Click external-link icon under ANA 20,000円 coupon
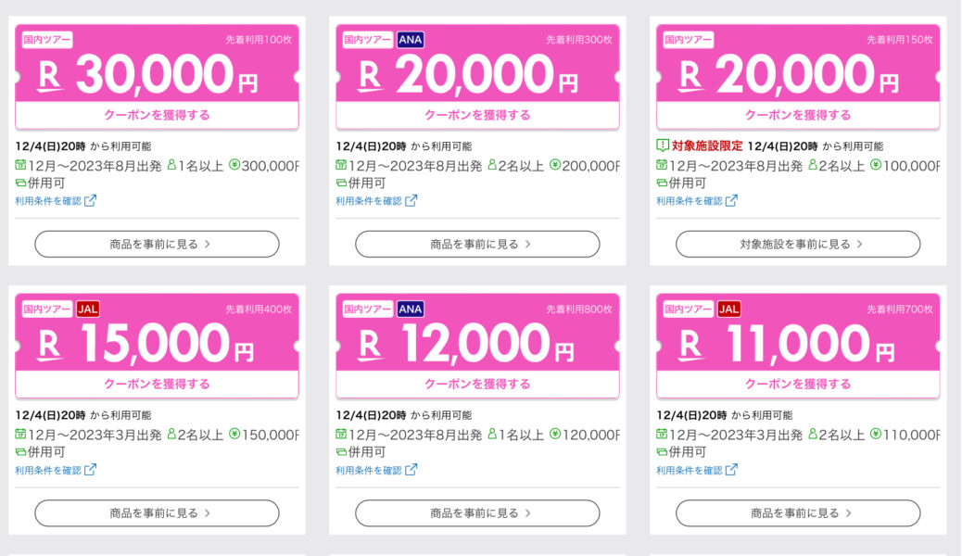The height and width of the screenshot is (556, 962). pos(411,201)
